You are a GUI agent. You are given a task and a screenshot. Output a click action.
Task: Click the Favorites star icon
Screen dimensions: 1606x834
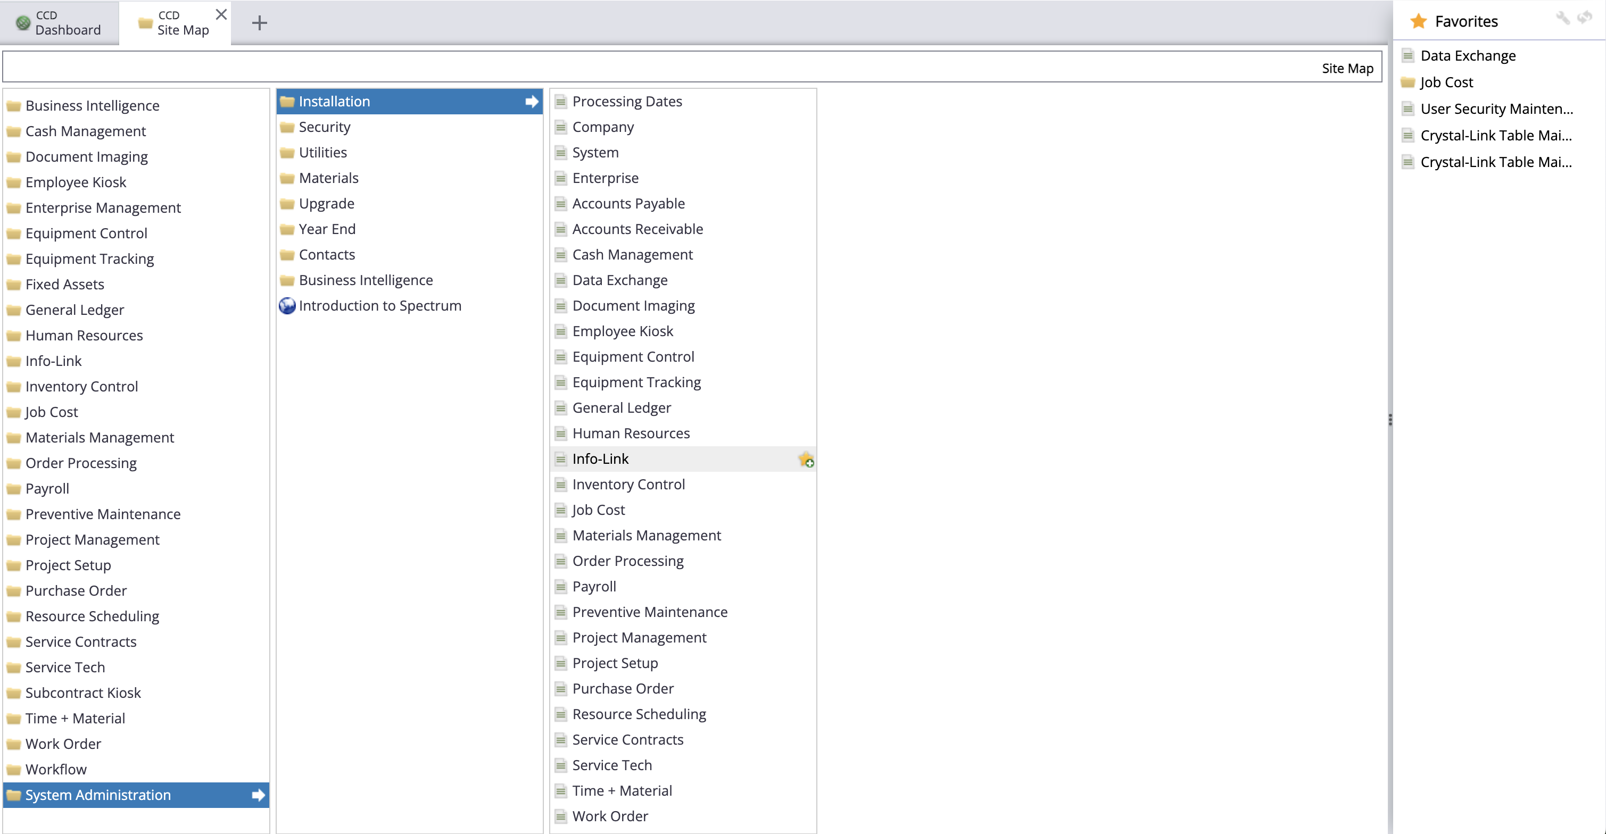[x=1418, y=21]
